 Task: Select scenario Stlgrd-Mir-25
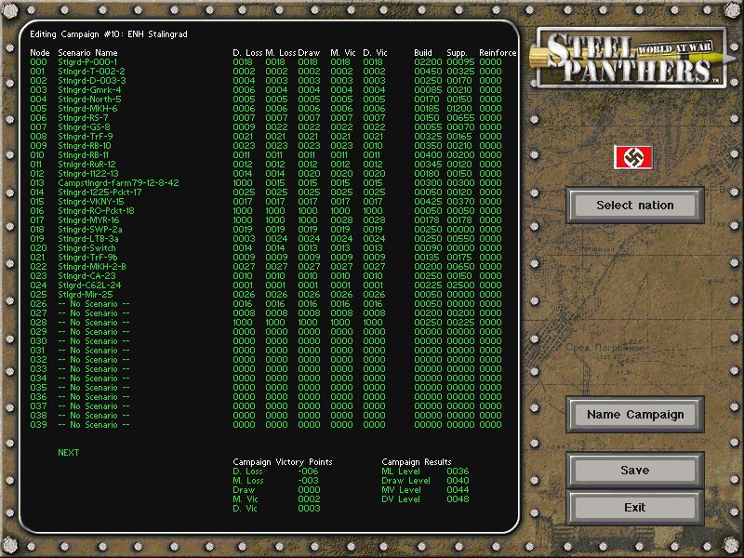[86, 294]
